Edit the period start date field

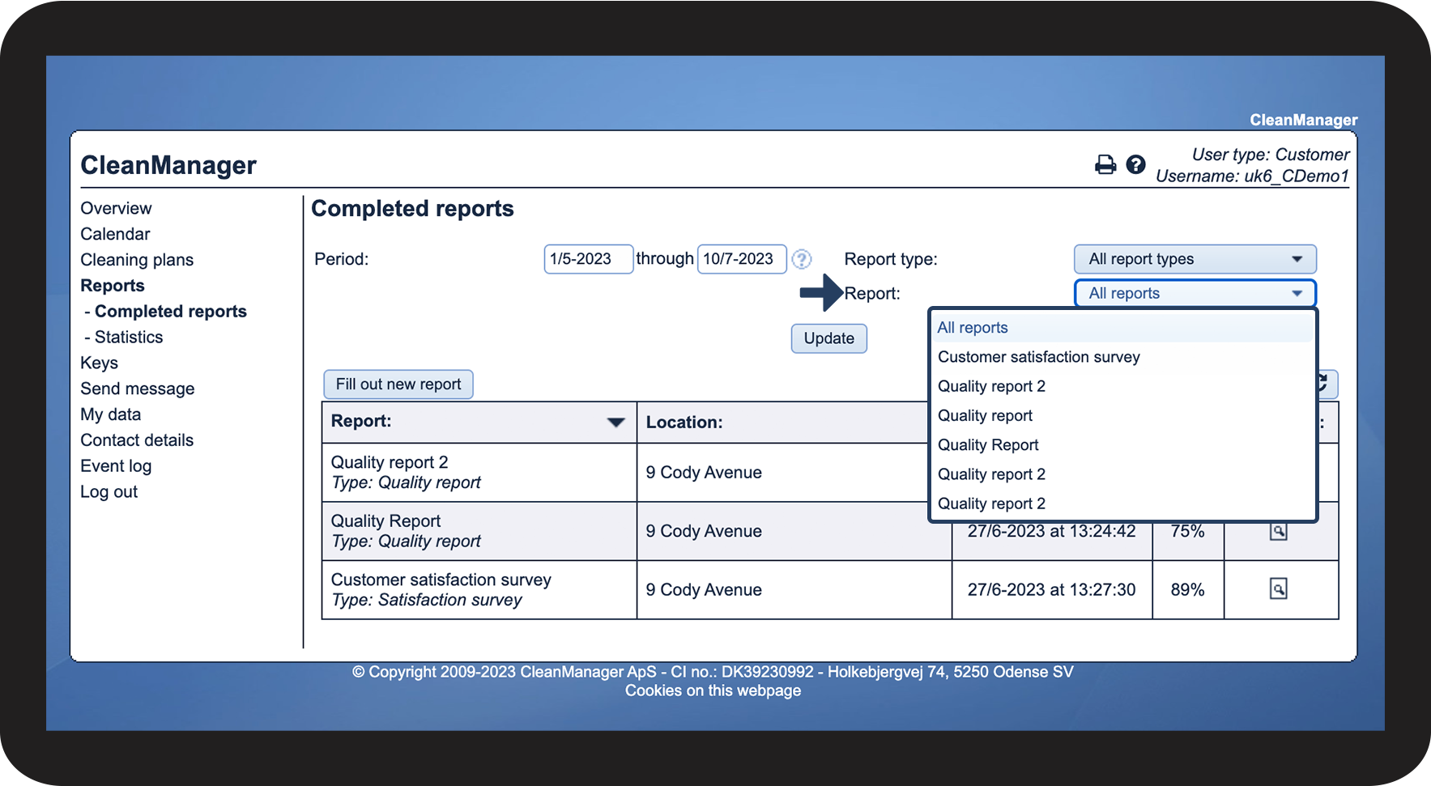588,259
